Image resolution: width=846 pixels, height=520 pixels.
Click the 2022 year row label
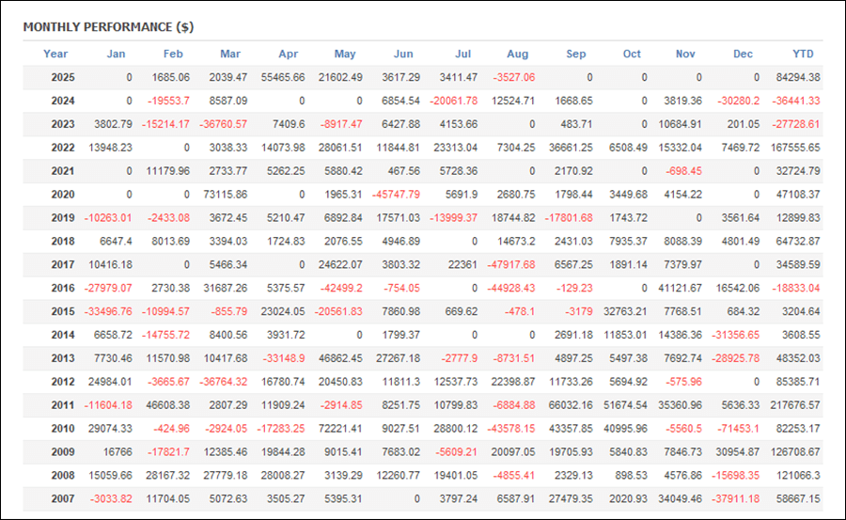click(62, 148)
